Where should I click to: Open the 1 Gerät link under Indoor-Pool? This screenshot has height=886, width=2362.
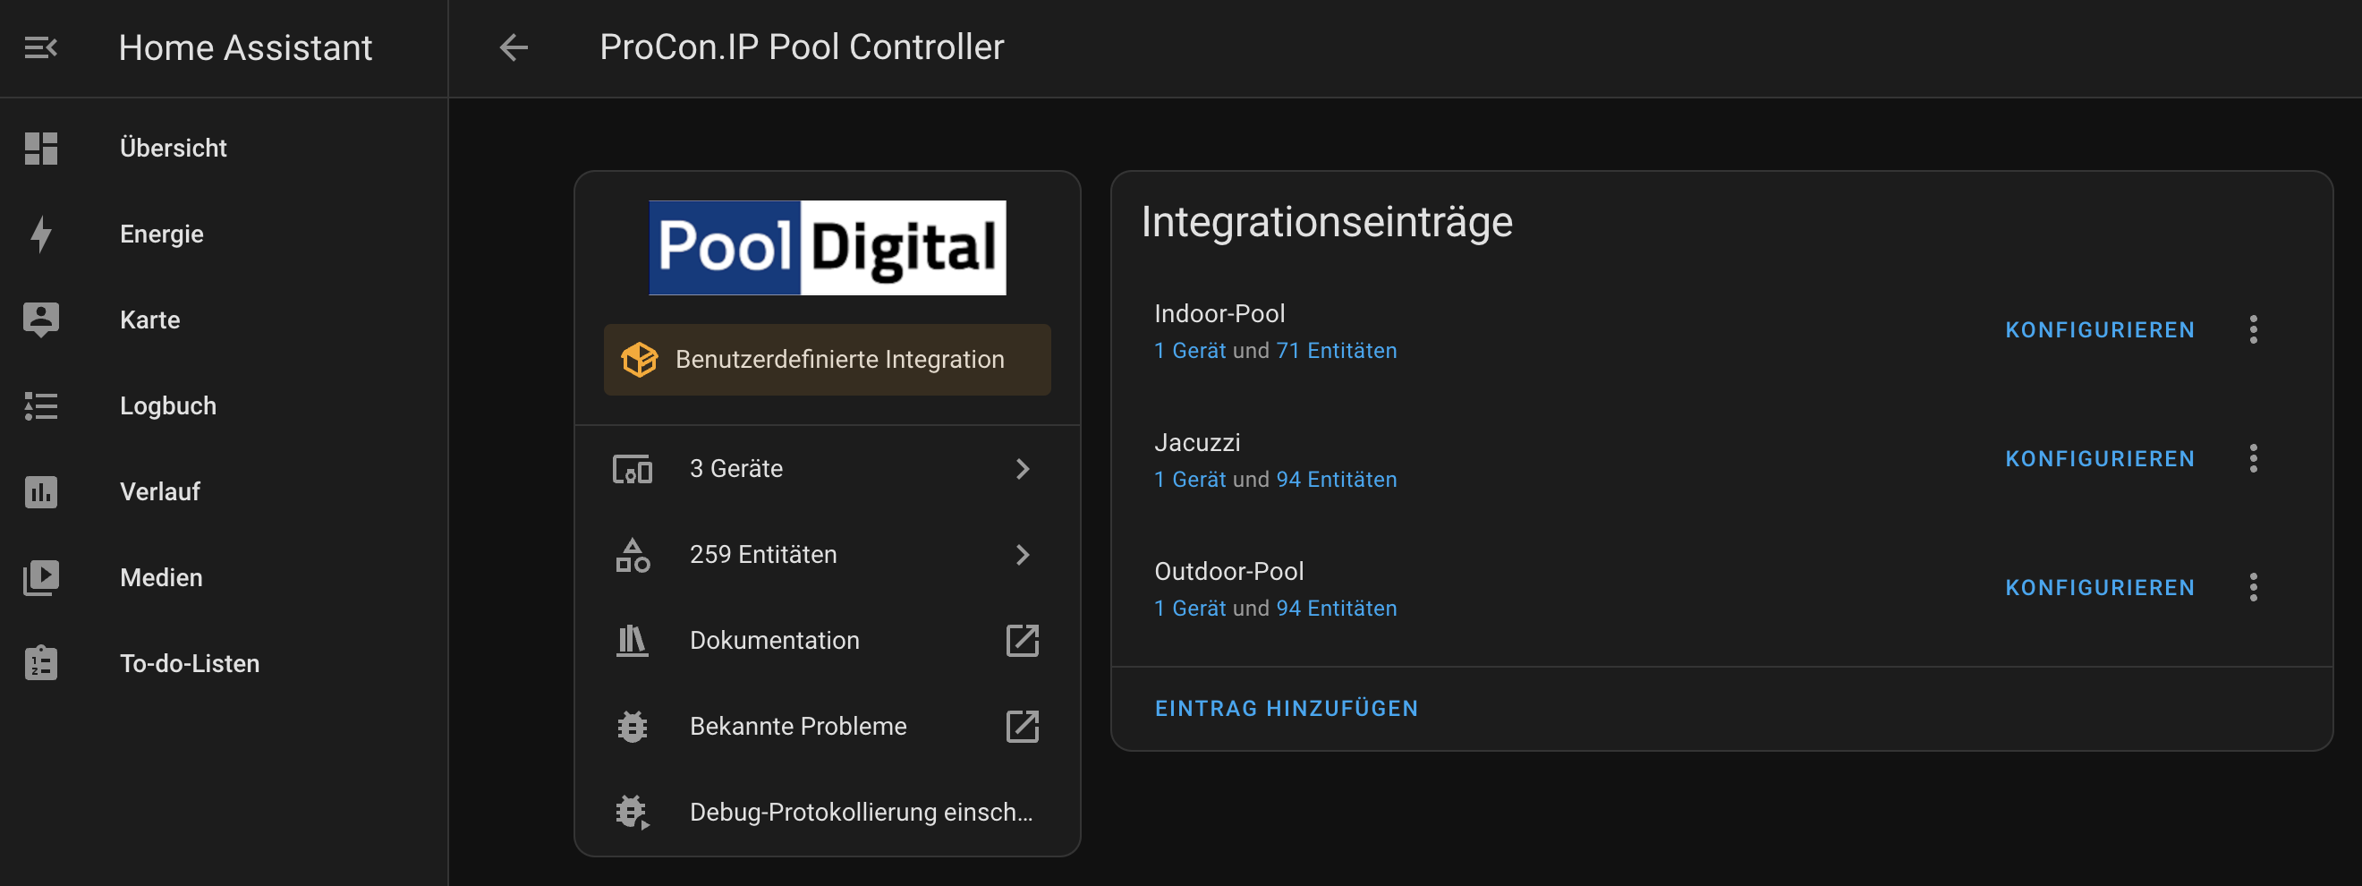[1189, 352]
